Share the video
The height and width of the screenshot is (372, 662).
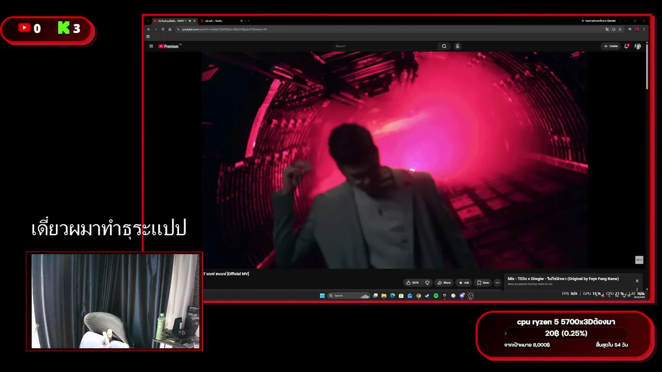(444, 283)
